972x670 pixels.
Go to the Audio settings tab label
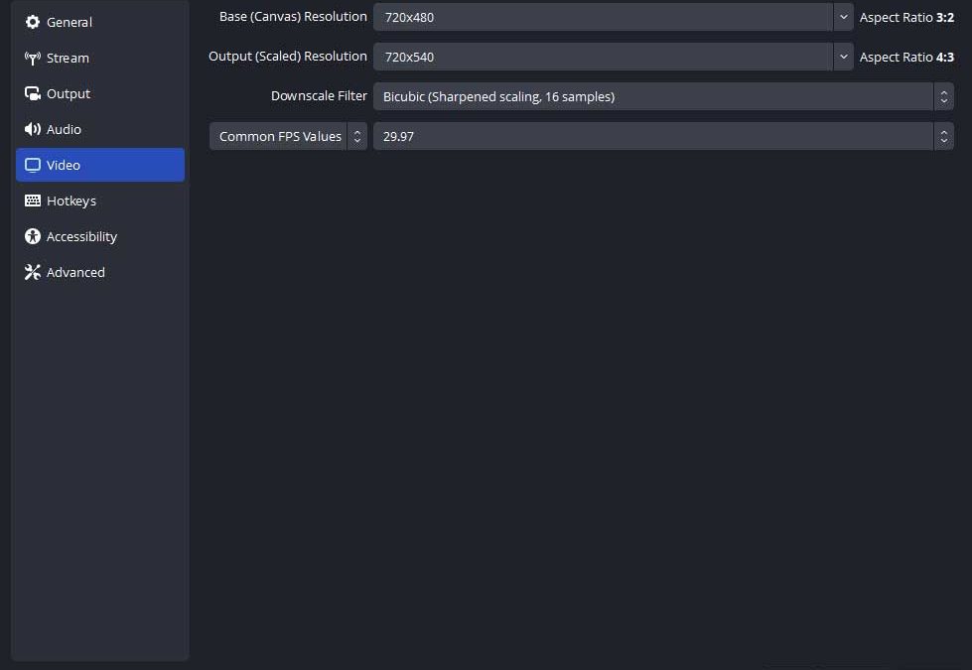[x=64, y=129]
